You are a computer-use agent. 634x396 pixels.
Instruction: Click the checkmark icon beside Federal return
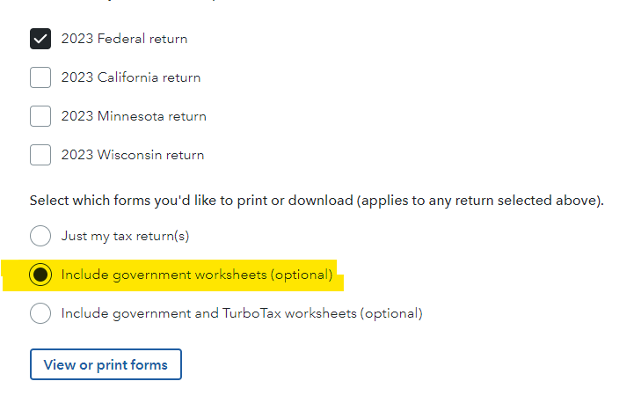click(x=40, y=38)
